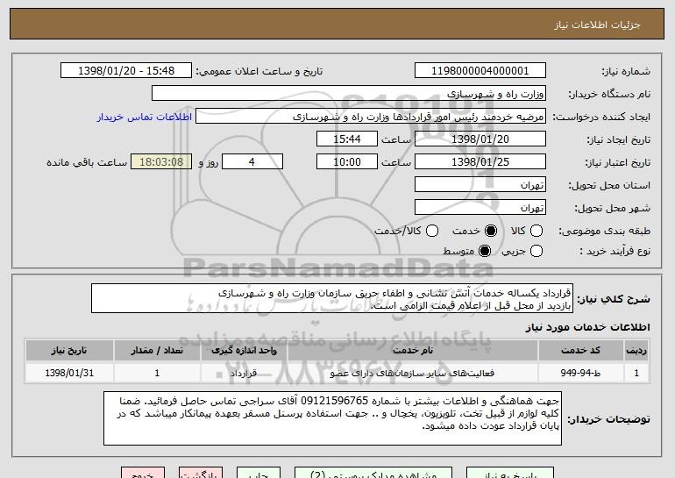
Task: Click the creation time field 15:44
Action: pos(347,139)
